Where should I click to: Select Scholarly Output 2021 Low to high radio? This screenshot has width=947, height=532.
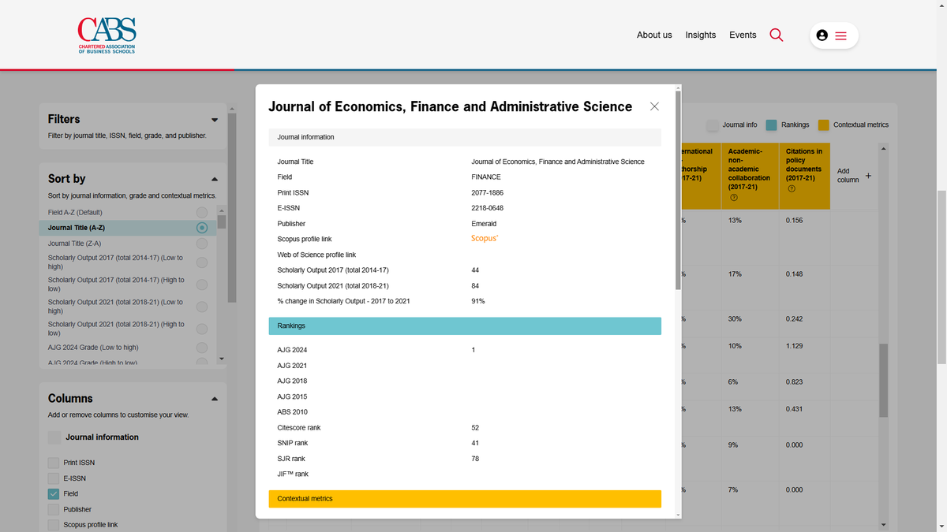[202, 307]
